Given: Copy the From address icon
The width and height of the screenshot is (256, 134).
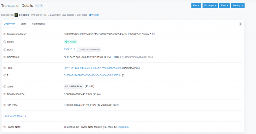Looking at the screenshot, I should pos(138,68).
